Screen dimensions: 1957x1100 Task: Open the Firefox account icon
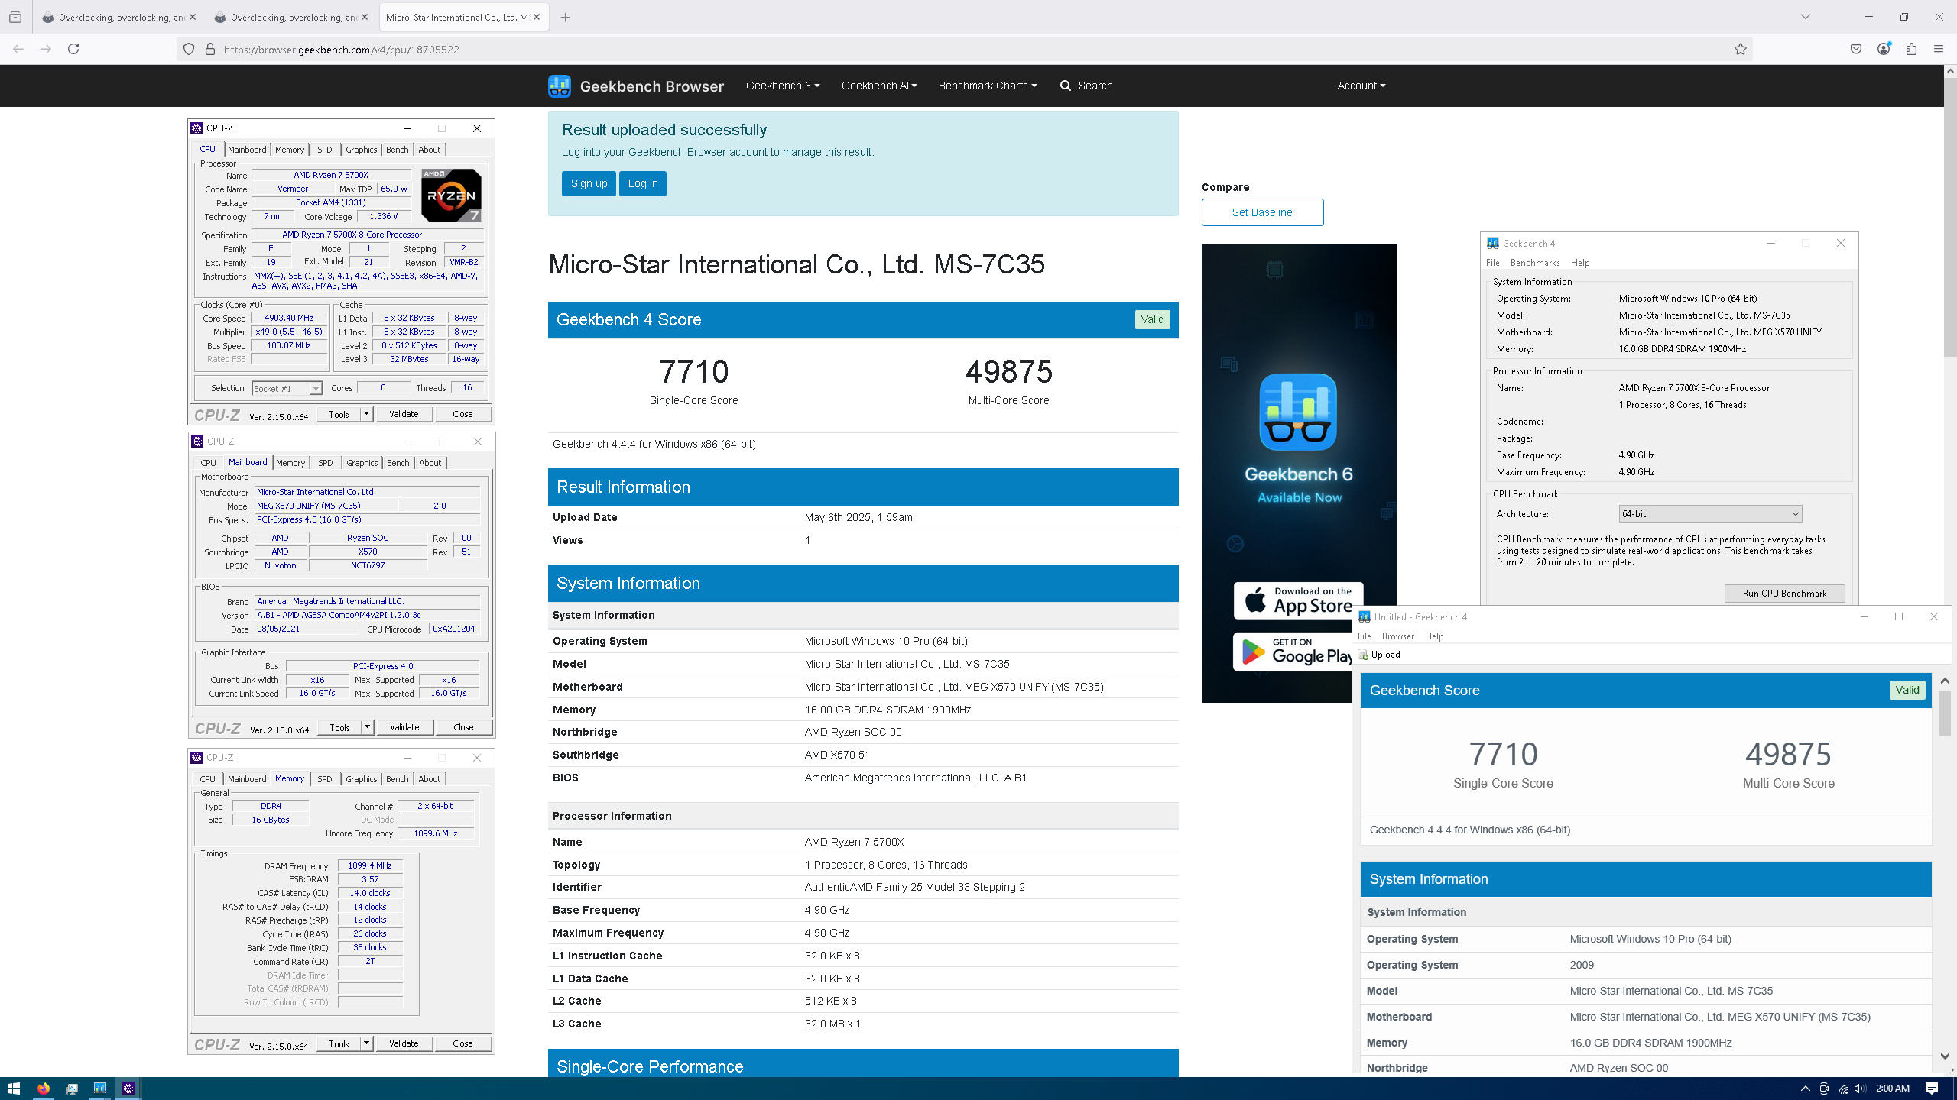[1884, 49]
